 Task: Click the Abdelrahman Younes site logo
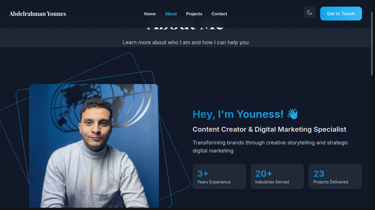tap(38, 14)
